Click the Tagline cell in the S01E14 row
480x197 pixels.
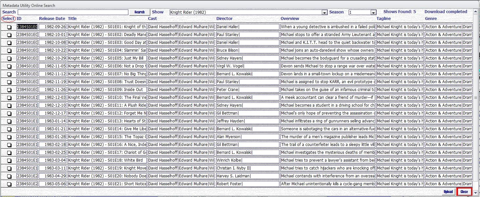click(x=400, y=129)
